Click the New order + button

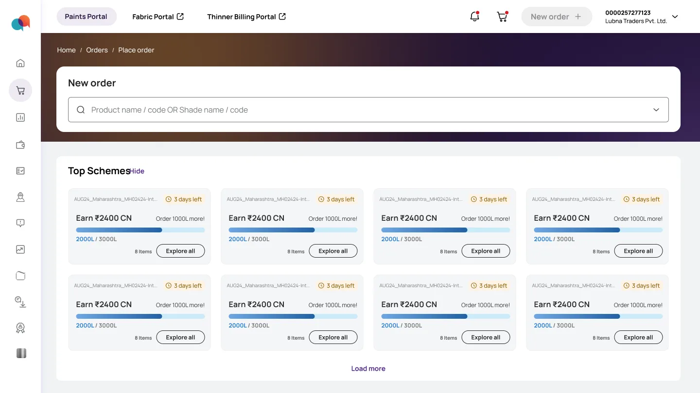tap(557, 16)
